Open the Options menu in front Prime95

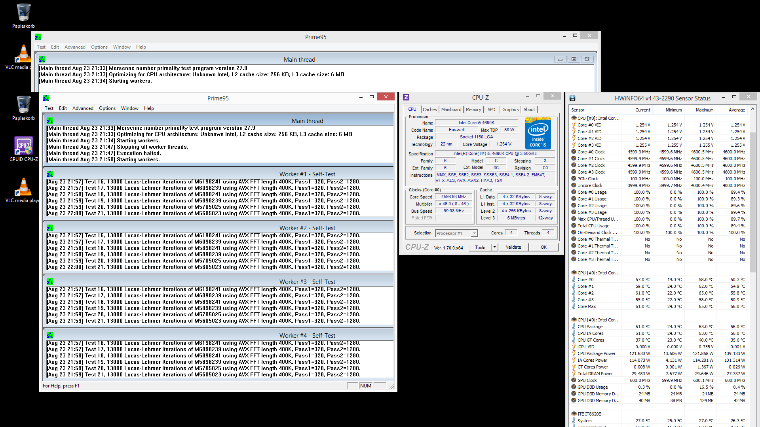click(x=107, y=108)
